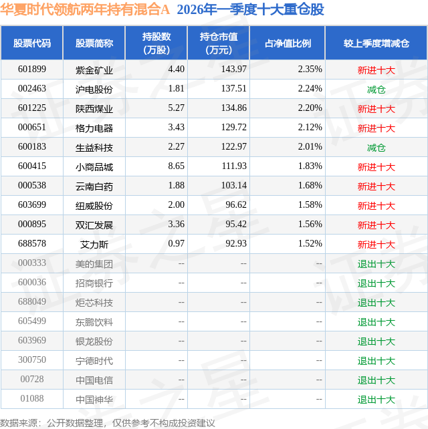Select the stock code 01088
Image resolution: width=428 pixels, height=429 pixels.
point(32,399)
